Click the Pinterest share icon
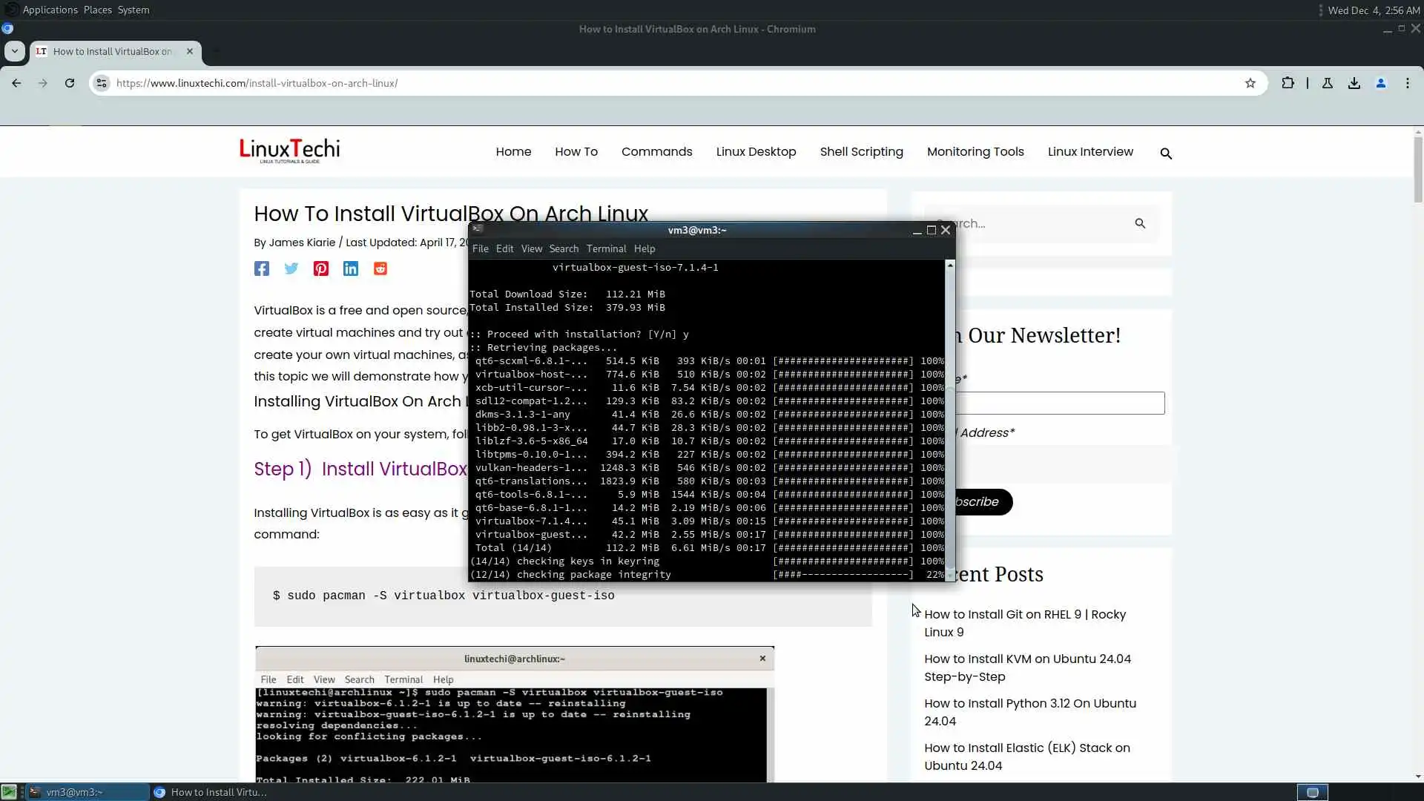1424x801 pixels. [x=320, y=268]
